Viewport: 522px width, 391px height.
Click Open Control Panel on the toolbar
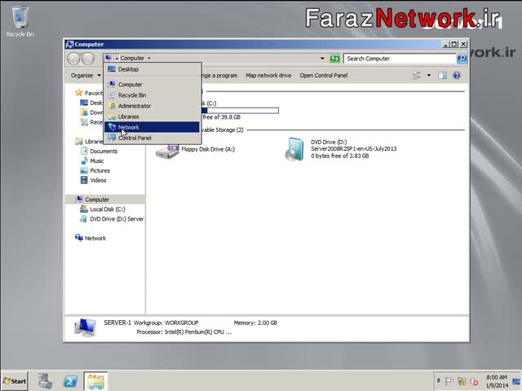pos(324,76)
